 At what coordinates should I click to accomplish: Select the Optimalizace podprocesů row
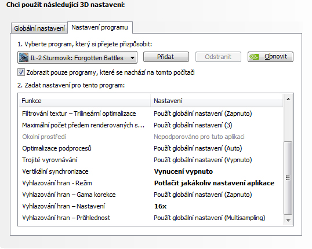coord(151,148)
